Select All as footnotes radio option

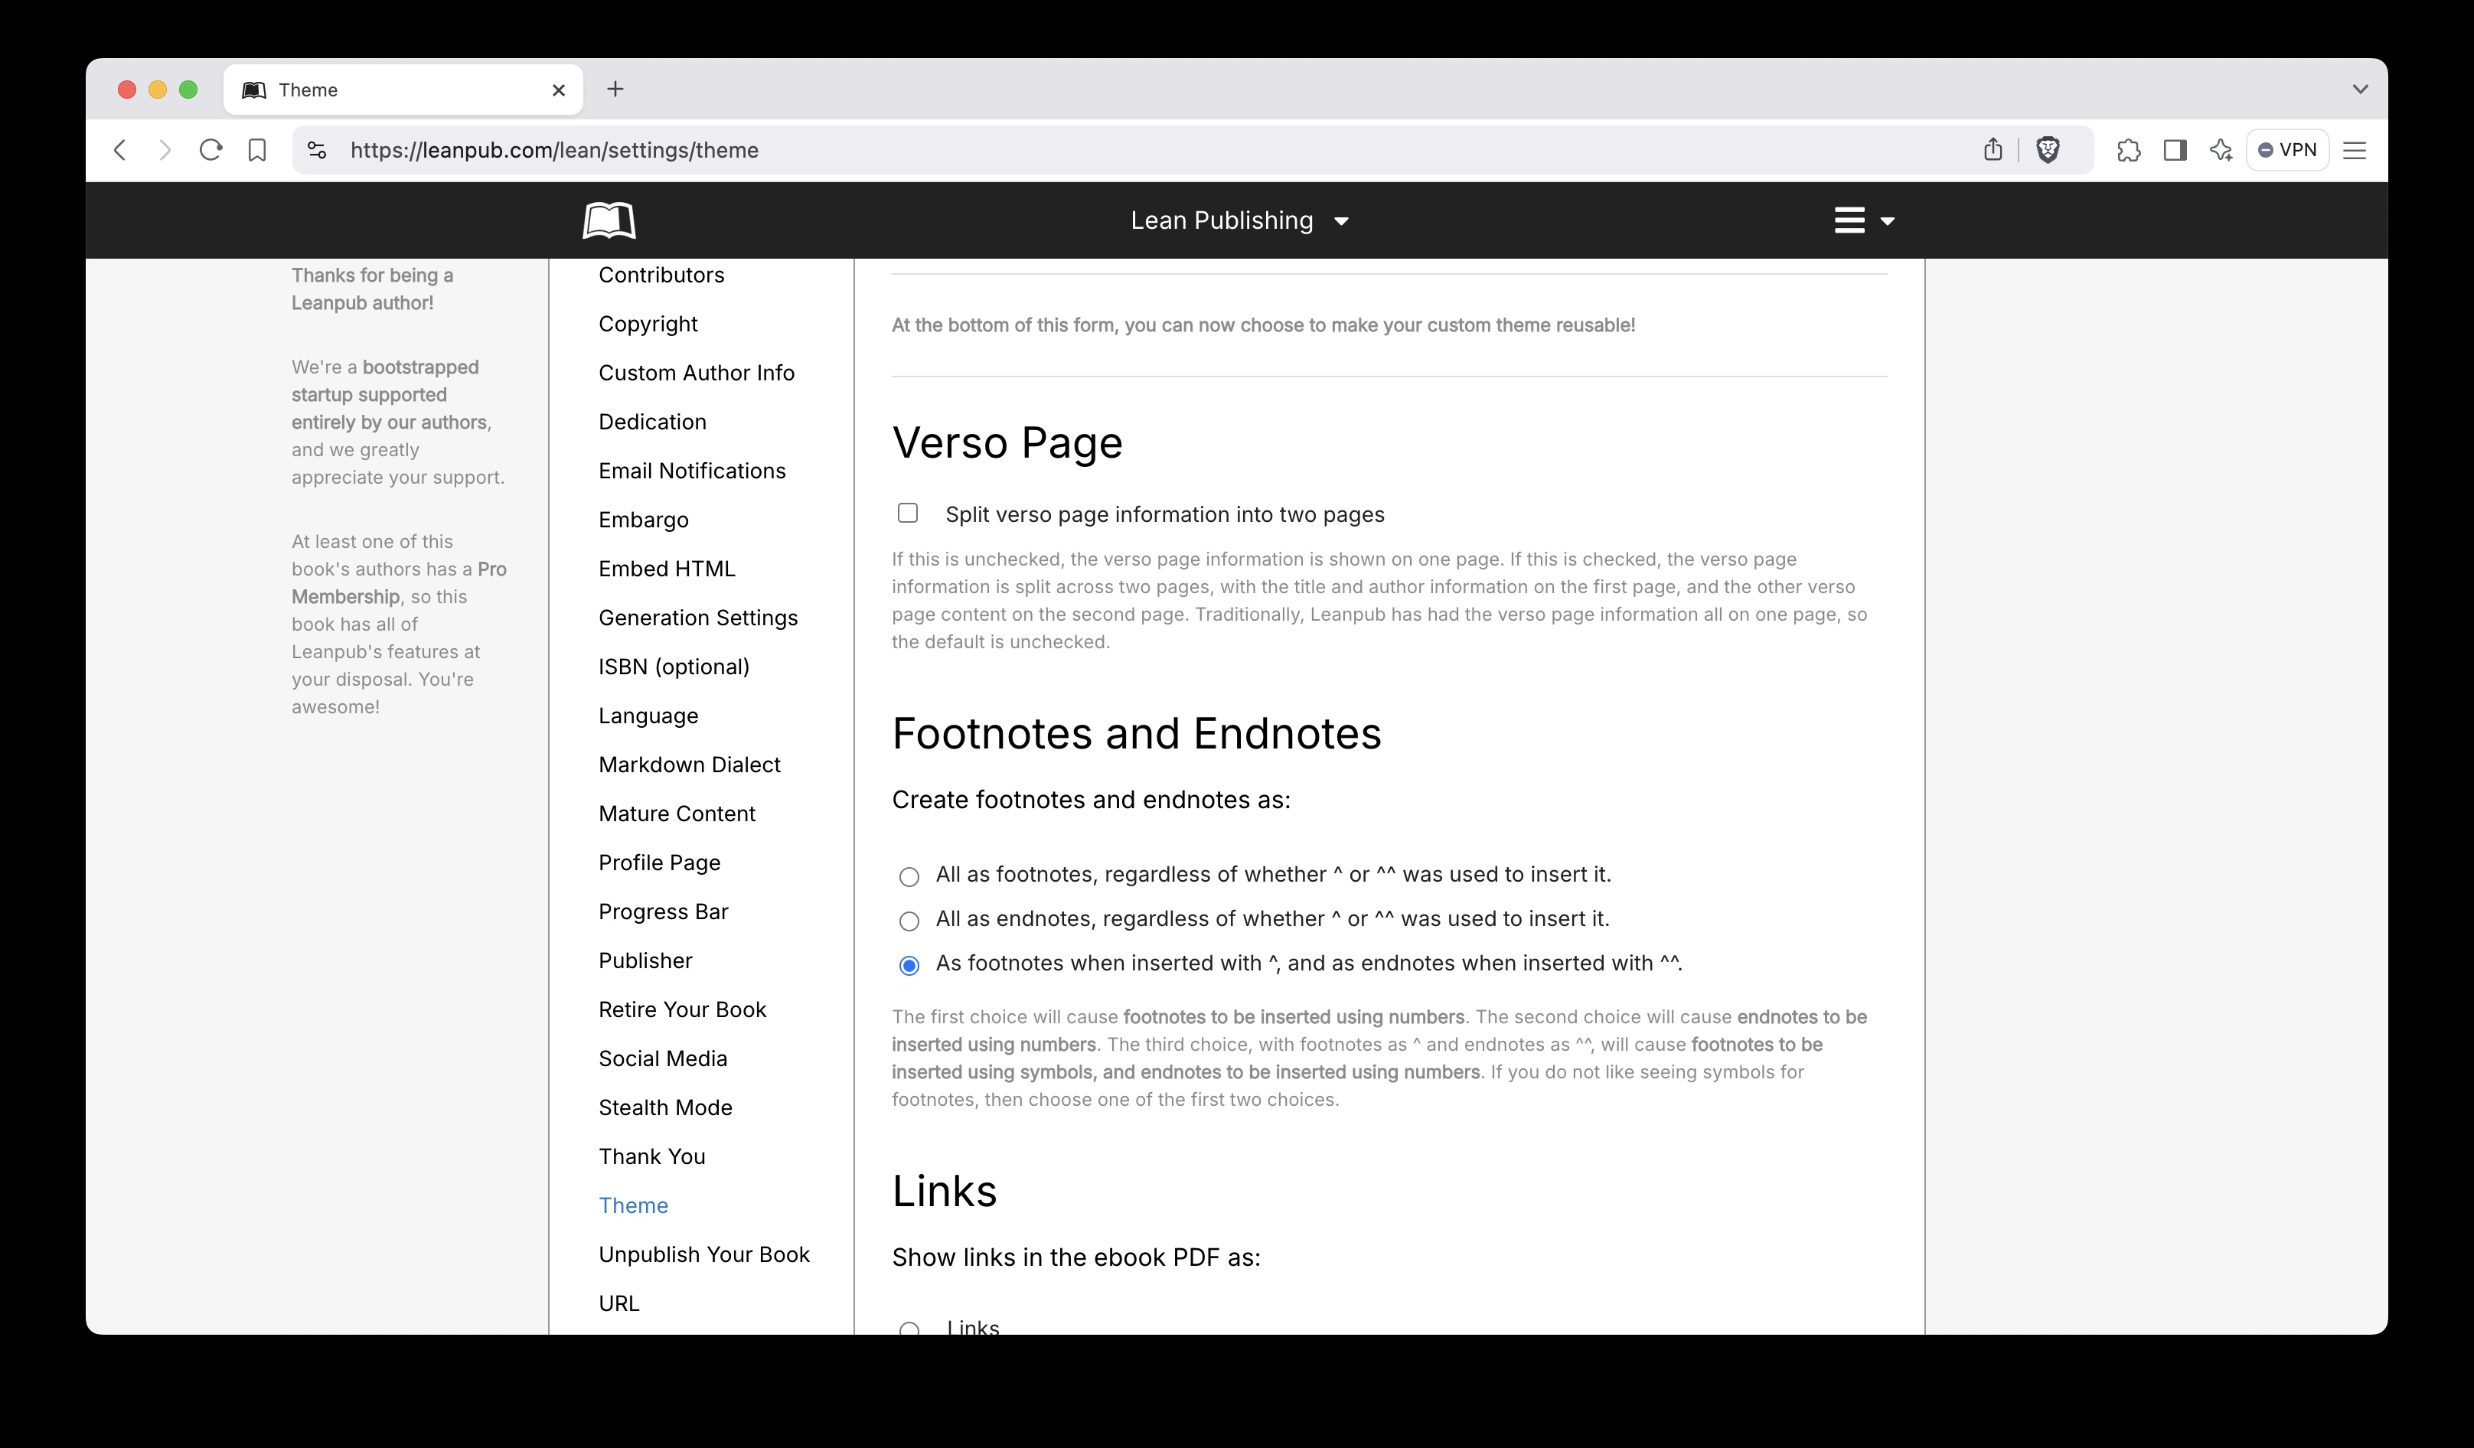tap(909, 876)
